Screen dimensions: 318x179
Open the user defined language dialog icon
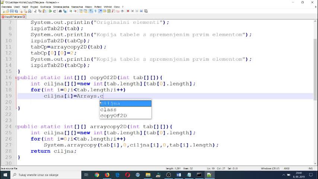pos(104,11)
